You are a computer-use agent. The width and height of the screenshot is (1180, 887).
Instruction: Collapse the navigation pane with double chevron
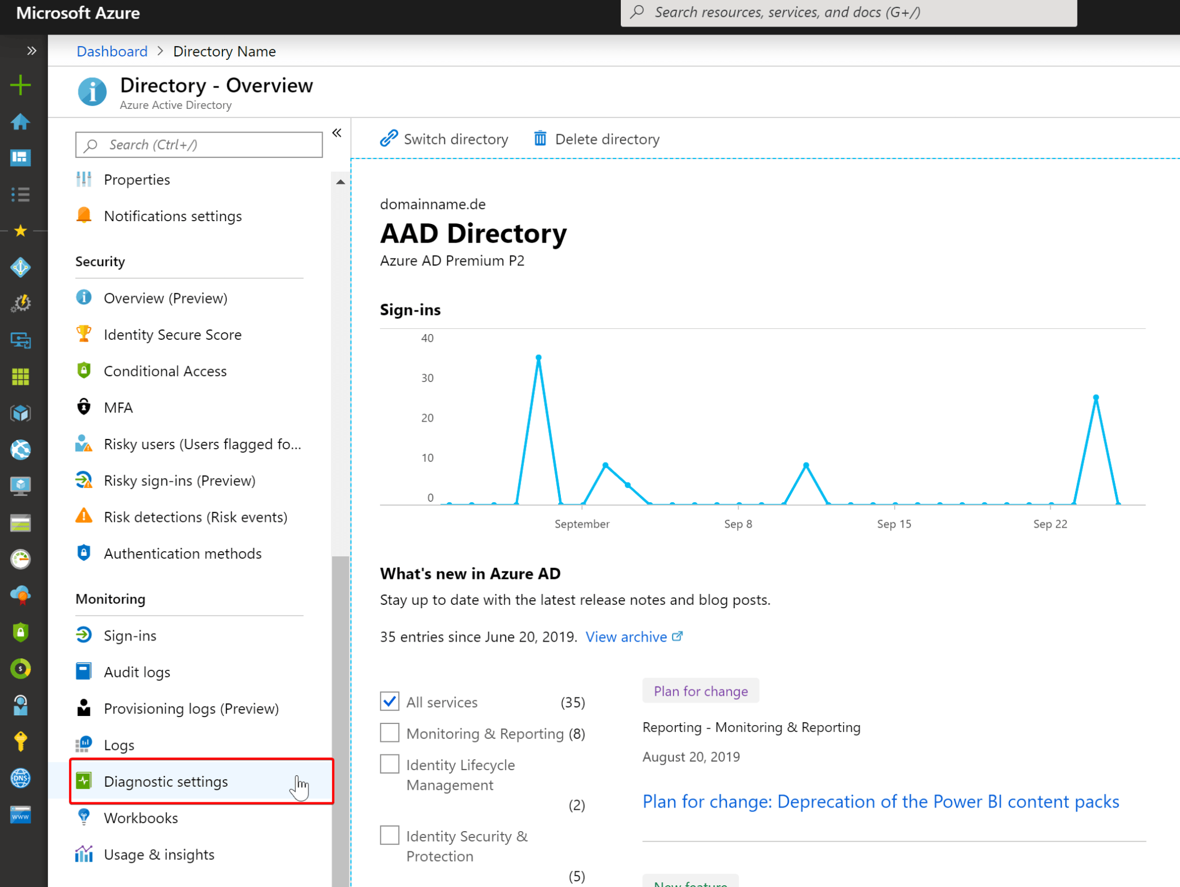[x=337, y=132]
